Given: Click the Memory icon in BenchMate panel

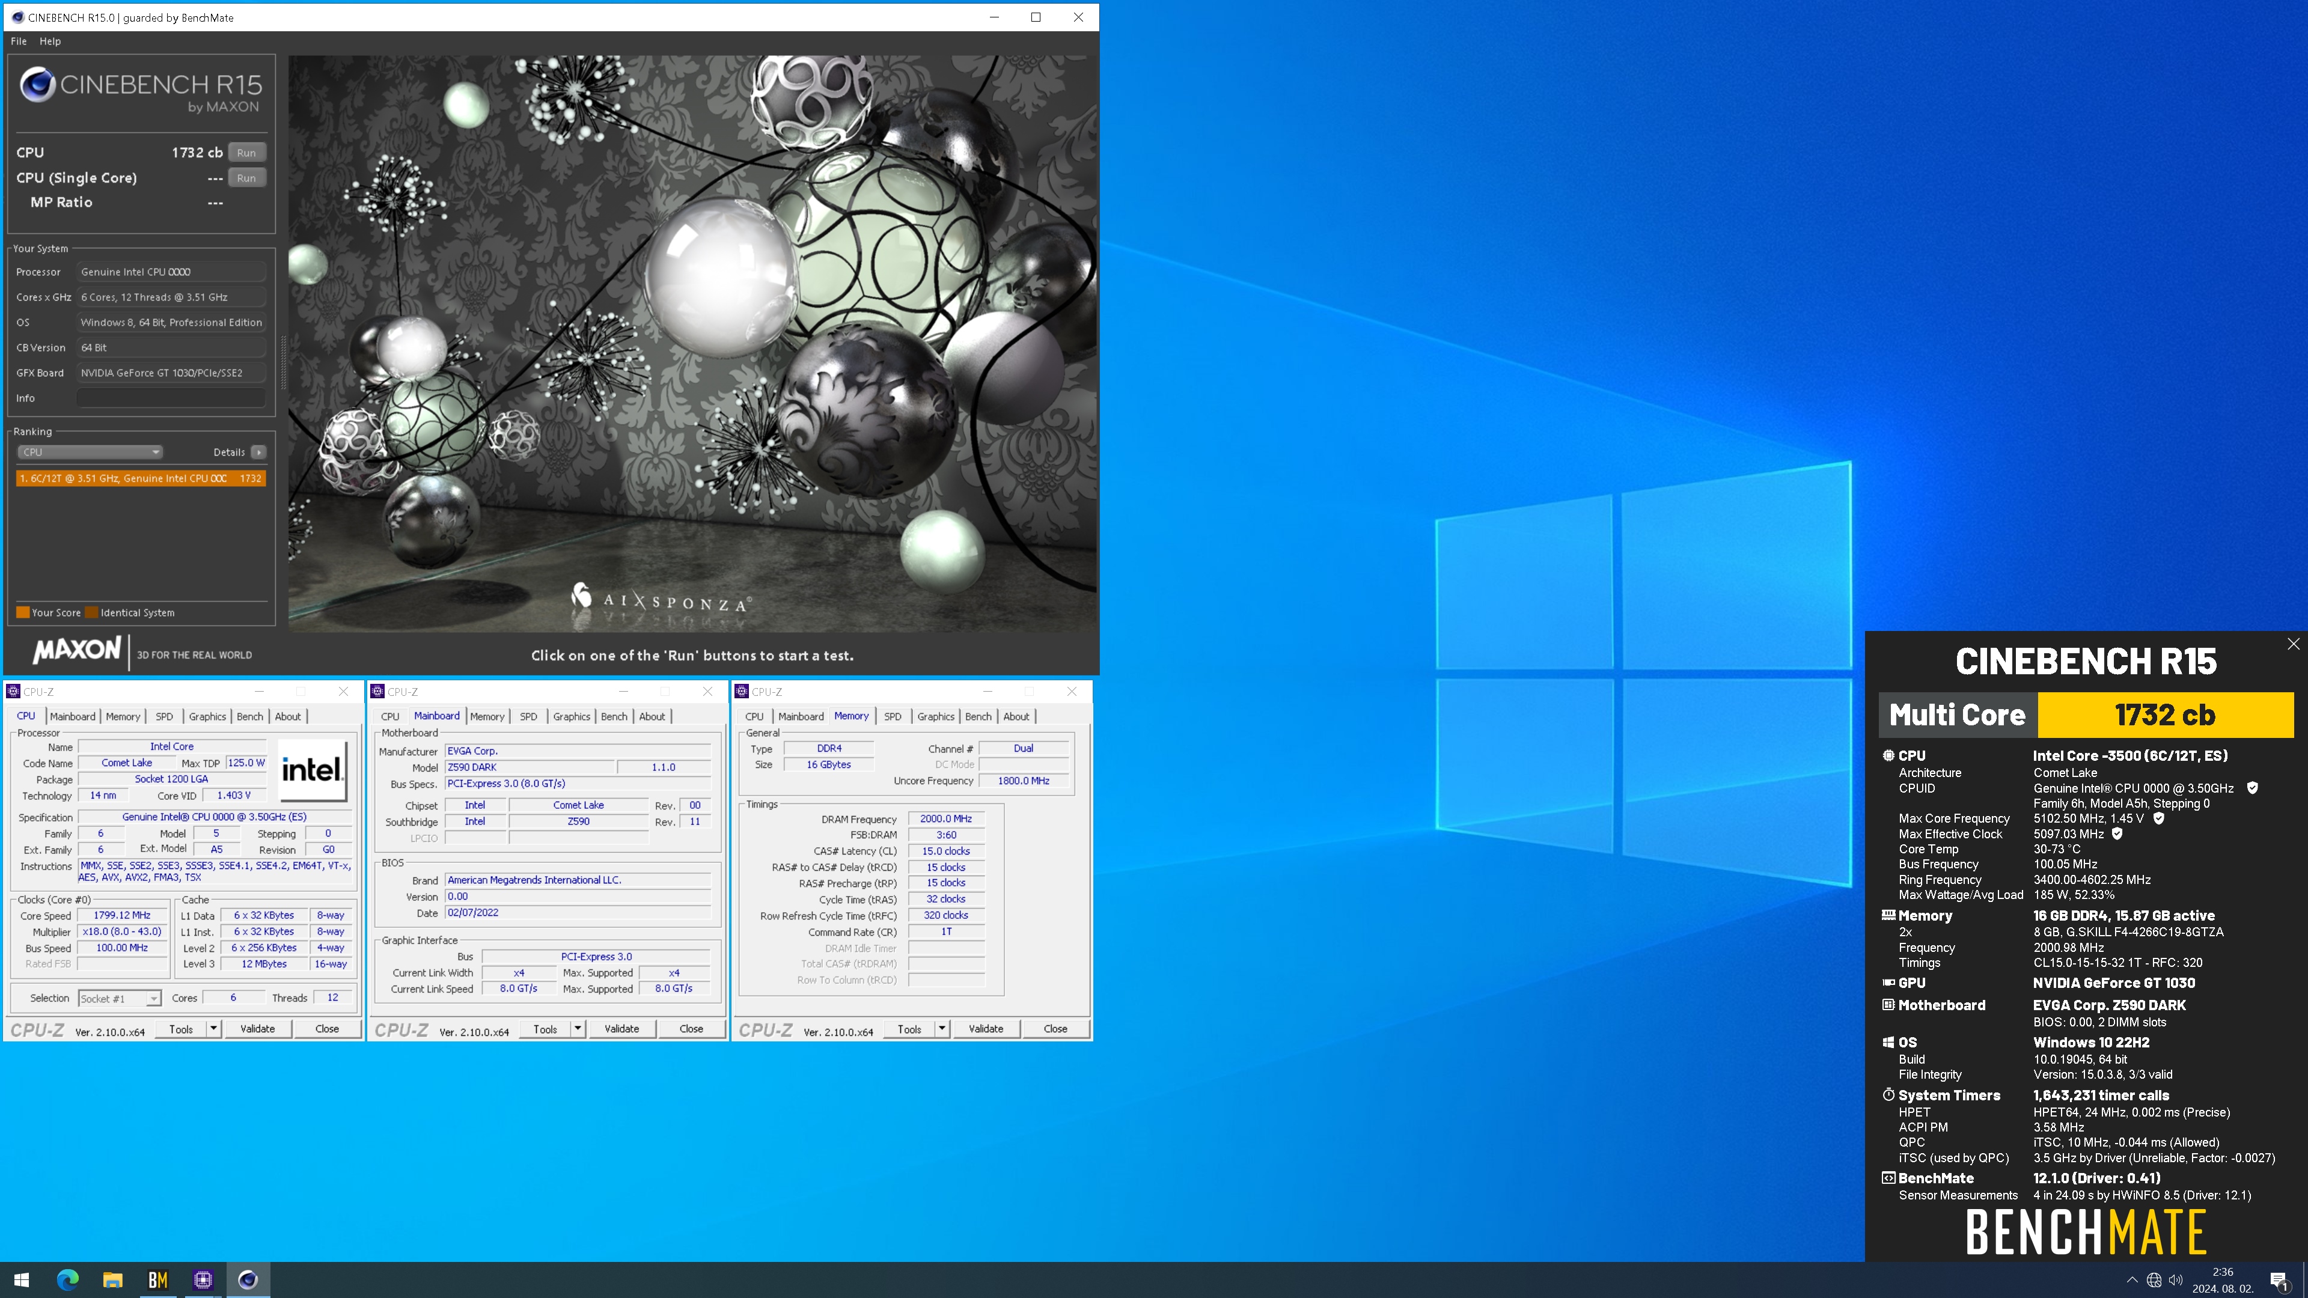Looking at the screenshot, I should [x=1888, y=915].
